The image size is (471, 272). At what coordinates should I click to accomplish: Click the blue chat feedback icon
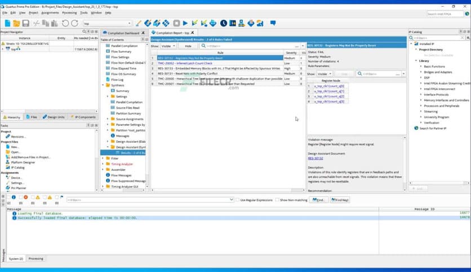pos(273,23)
